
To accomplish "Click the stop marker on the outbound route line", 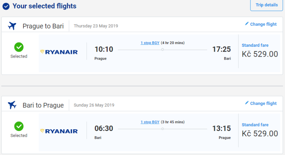I will click(163, 50).
